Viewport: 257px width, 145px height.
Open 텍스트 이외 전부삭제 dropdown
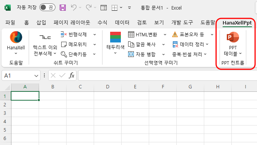55,53
